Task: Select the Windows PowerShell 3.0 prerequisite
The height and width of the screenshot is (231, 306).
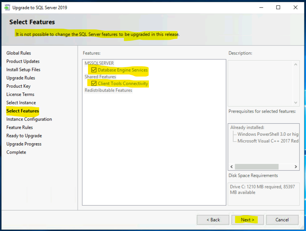Action: (268, 134)
